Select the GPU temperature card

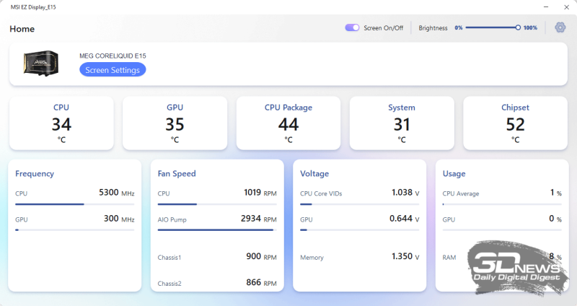(175, 123)
